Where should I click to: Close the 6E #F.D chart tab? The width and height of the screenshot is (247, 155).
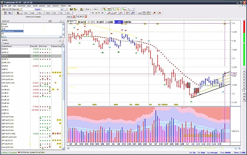click(86, 17)
